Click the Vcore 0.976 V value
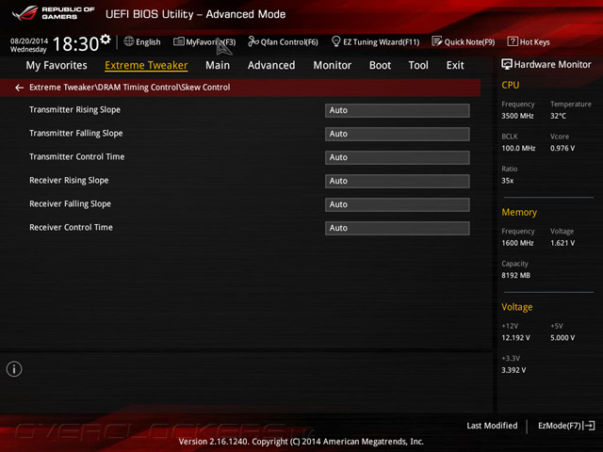This screenshot has height=452, width=603. (x=562, y=148)
